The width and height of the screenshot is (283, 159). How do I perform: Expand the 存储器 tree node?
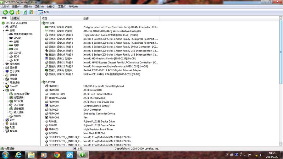[3, 79]
